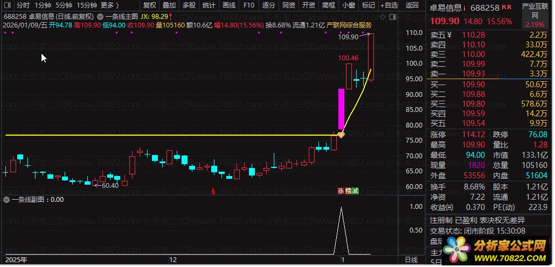
Task: Click the KR badge beside stock code
Action: click(x=507, y=7)
